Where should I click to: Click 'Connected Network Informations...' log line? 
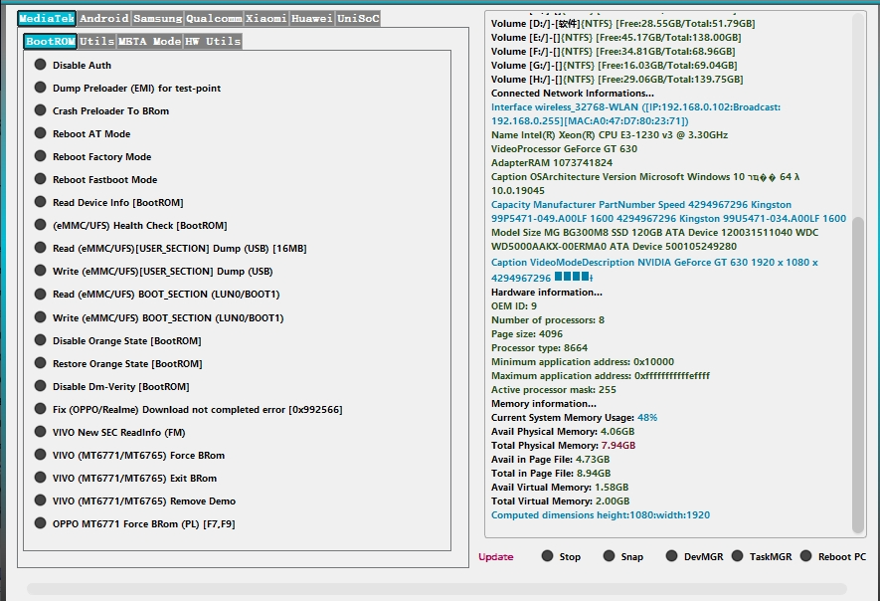coord(573,94)
